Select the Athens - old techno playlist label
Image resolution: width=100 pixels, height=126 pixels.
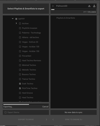point(30,37)
